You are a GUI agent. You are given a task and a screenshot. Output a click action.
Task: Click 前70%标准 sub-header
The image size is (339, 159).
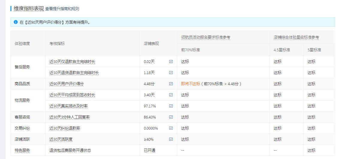point(190,50)
